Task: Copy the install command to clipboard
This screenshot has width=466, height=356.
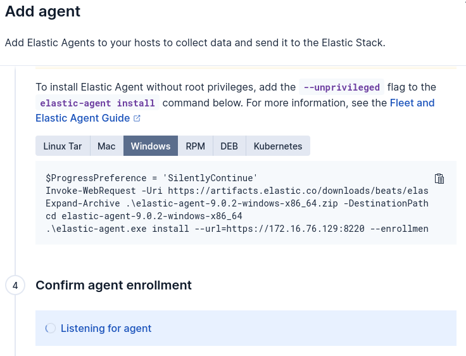Action: (439, 179)
